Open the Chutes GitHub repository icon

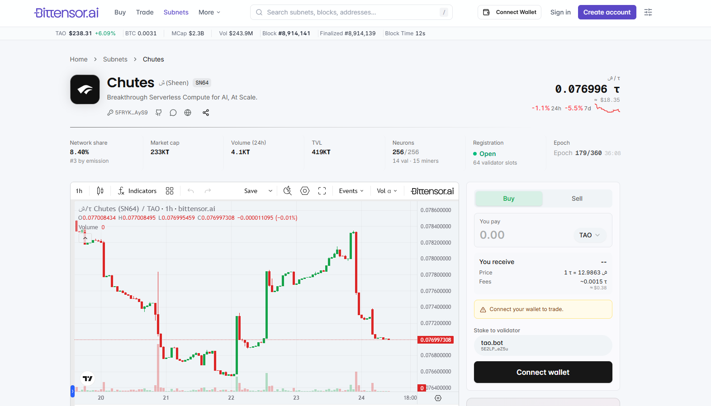click(x=159, y=113)
